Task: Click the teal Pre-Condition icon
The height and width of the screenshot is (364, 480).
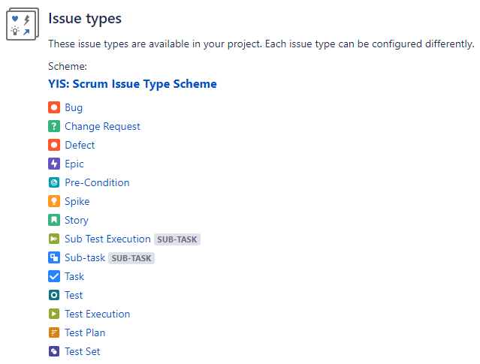Action: (54, 182)
